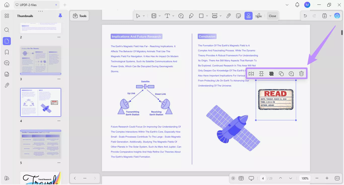The width and height of the screenshot is (344, 185).
Task: Adjust the stamp opacity via checkerboard icon
Action: tap(271, 73)
